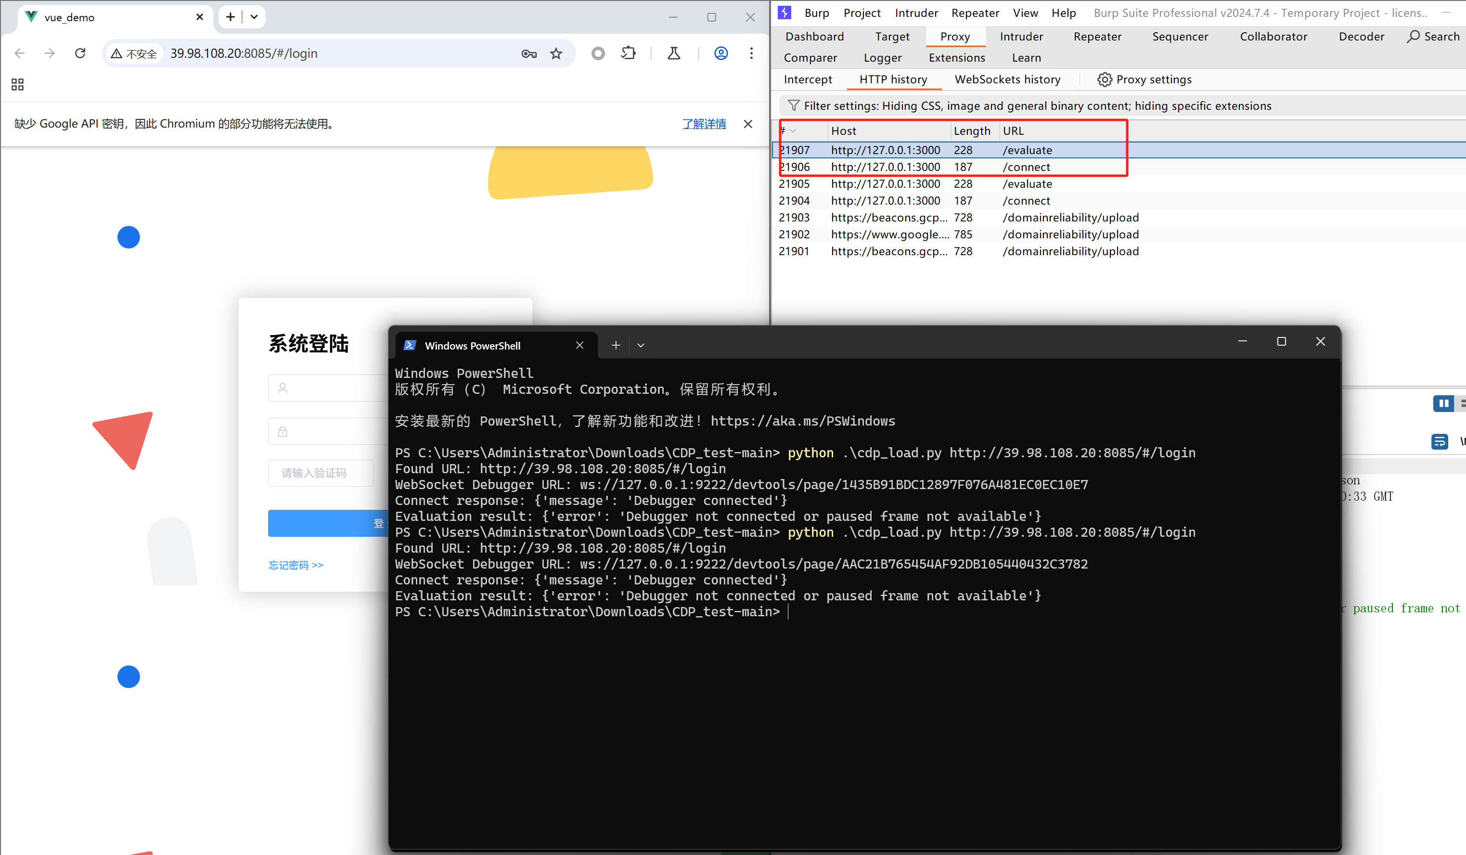This screenshot has width=1466, height=855.
Task: Click the 请输入验证码 input field
Action: (321, 473)
